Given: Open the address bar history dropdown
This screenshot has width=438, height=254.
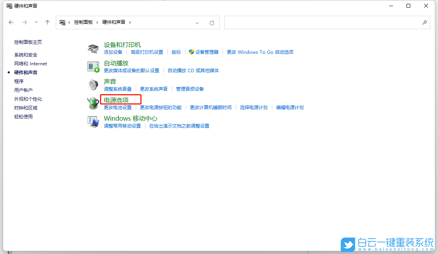Looking at the screenshot, I should point(197,22).
